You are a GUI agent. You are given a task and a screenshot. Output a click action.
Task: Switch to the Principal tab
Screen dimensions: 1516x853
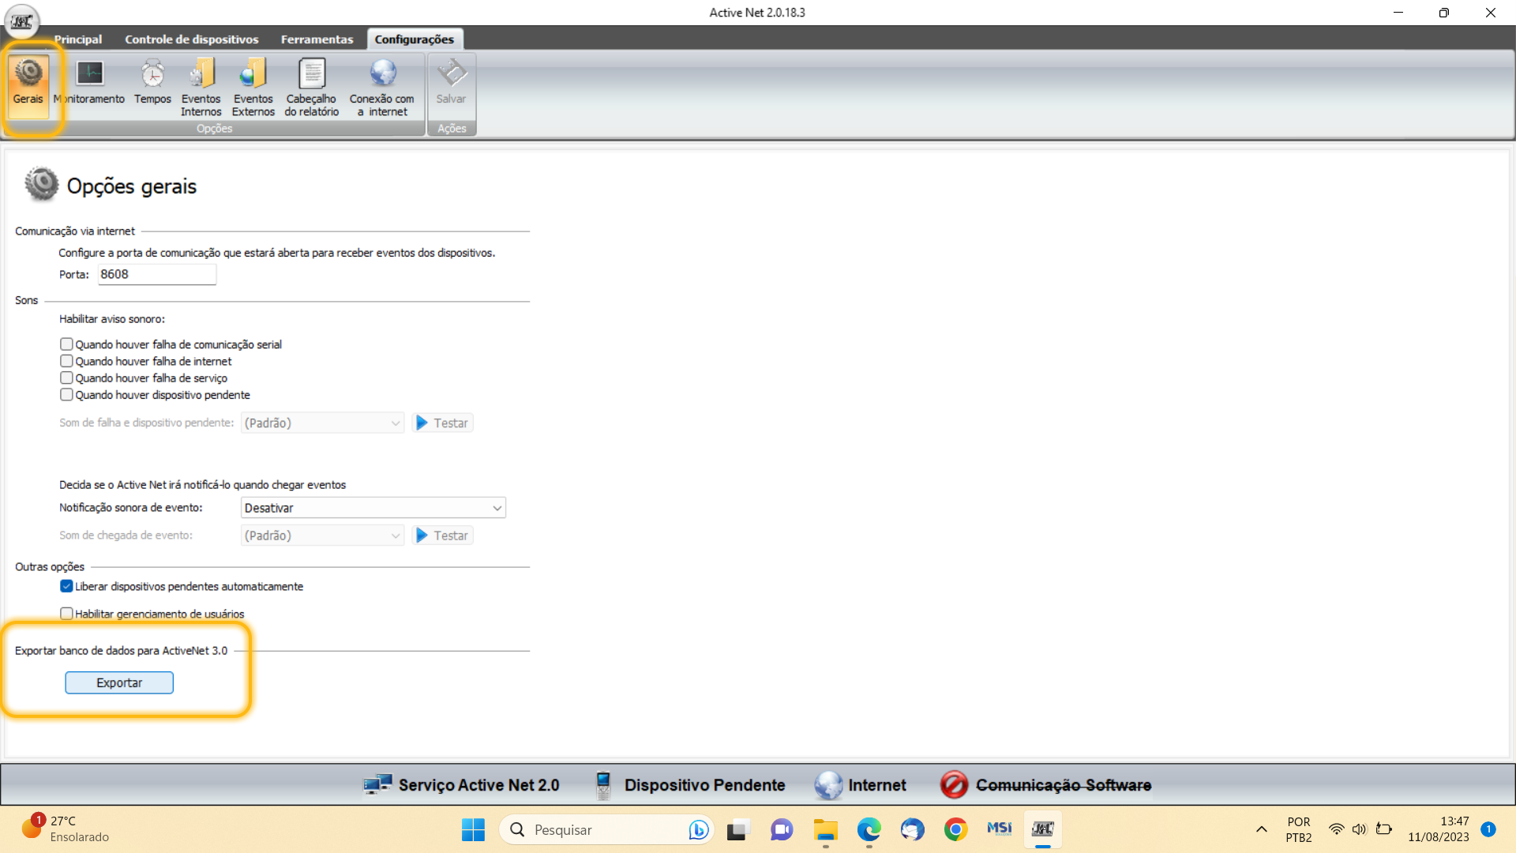pos(78,39)
